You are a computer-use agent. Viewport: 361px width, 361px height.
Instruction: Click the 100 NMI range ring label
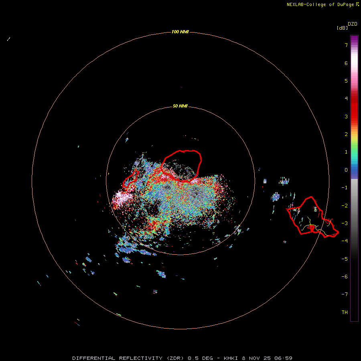[x=180, y=32]
